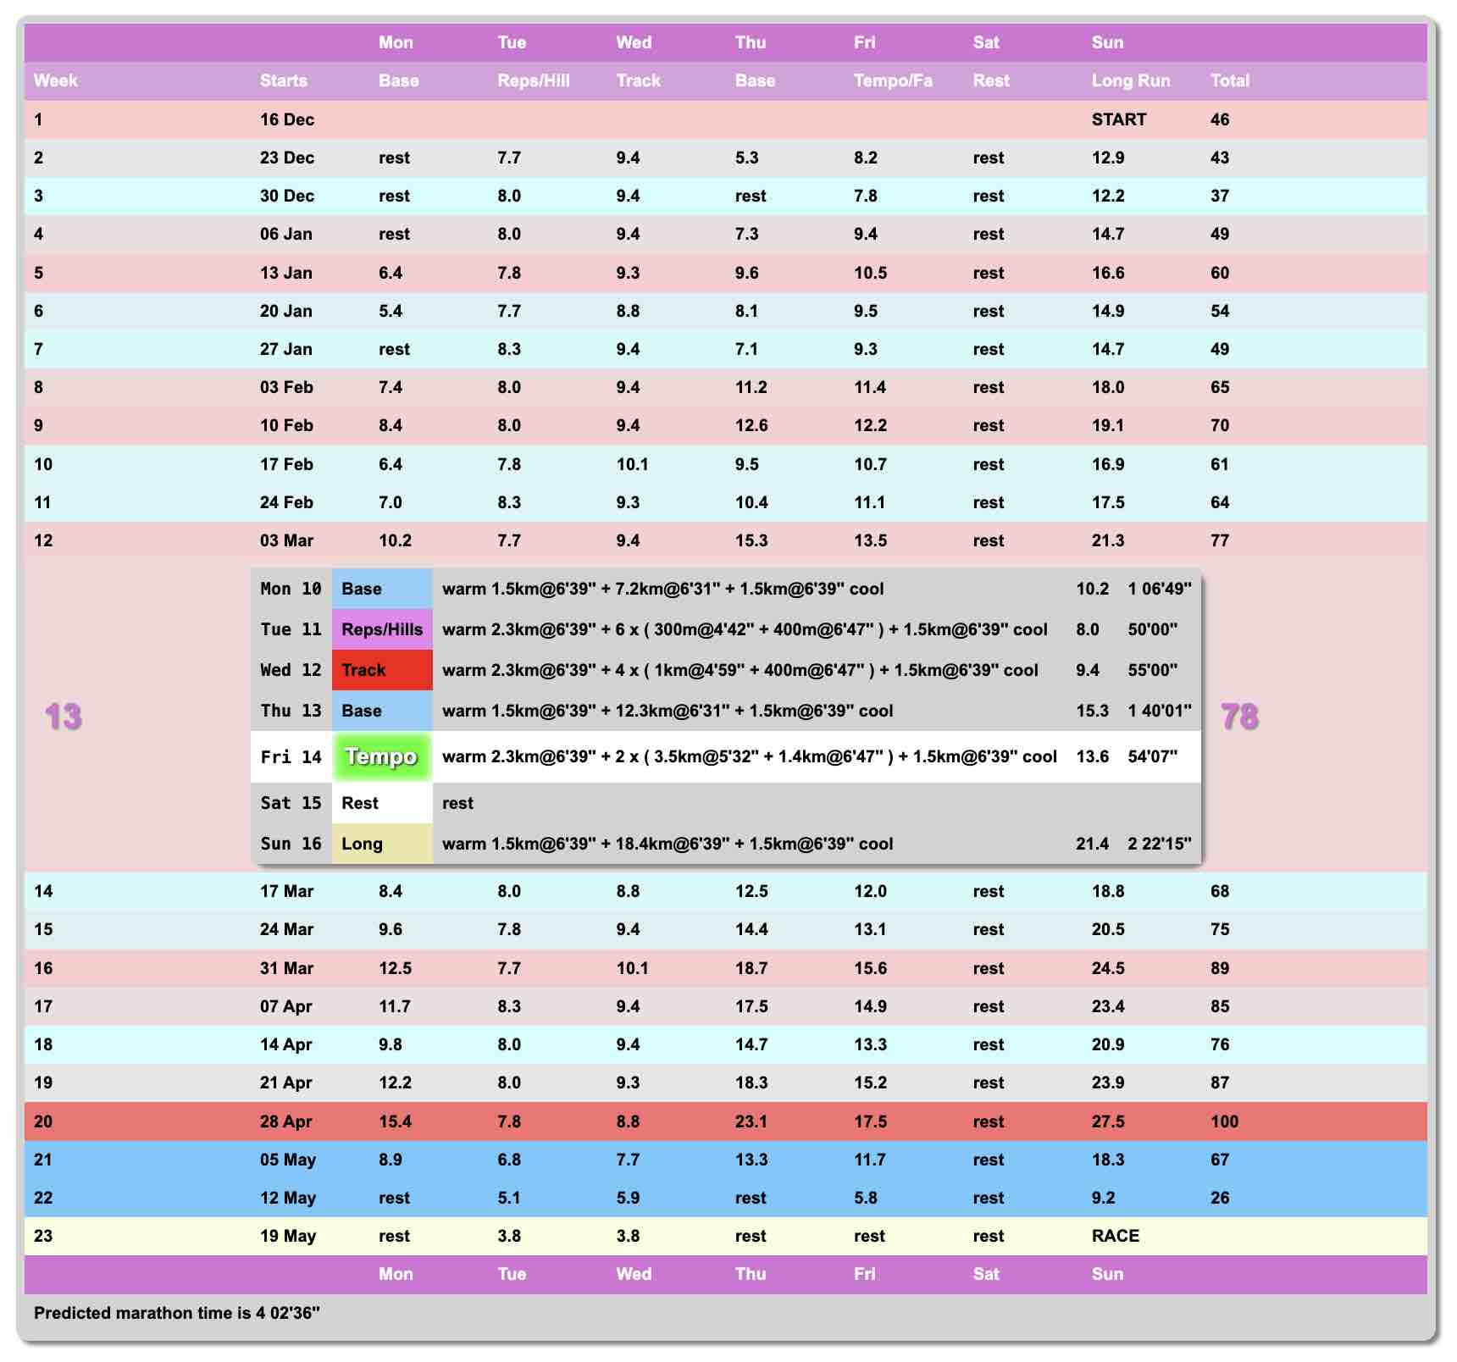The image size is (1457, 1362).
Task: Click total 89 for week 16
Action: [x=1220, y=968]
